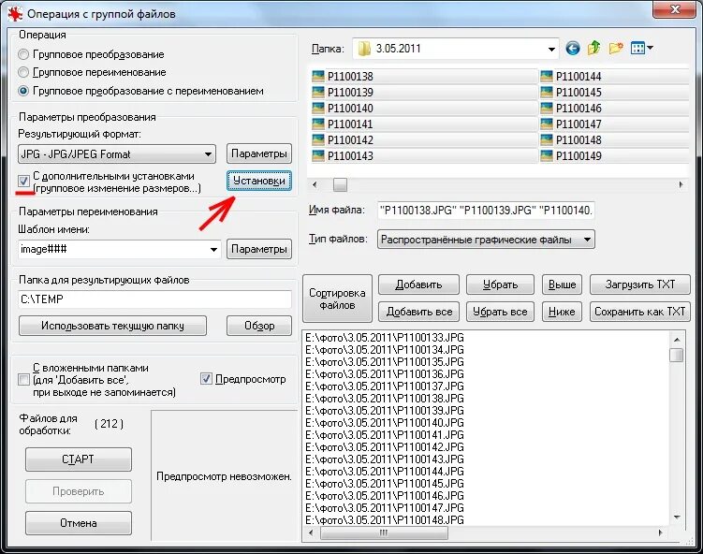Screen dimensions: 703x554
Task: Select list entry E:\фото\3.05.2011\P1100136.JPG
Action: tap(385, 374)
